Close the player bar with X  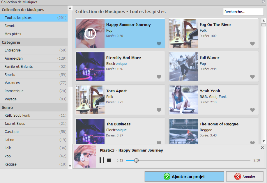pyautogui.click(x=262, y=148)
